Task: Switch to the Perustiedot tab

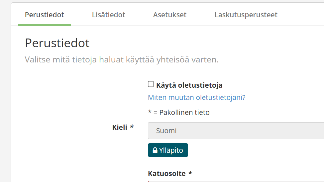Action: tap(45, 15)
